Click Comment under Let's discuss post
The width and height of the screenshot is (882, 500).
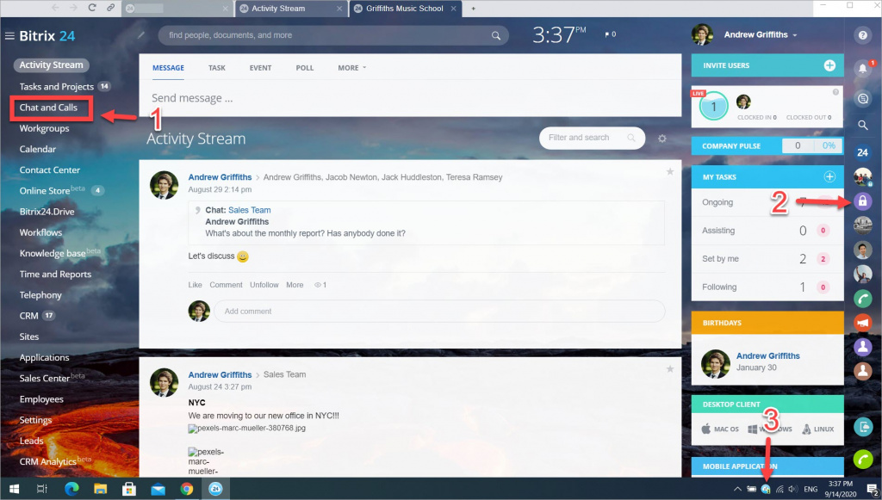227,285
